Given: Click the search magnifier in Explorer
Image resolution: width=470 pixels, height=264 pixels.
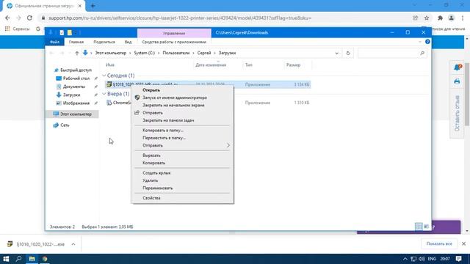Looking at the screenshot, I should point(422,53).
